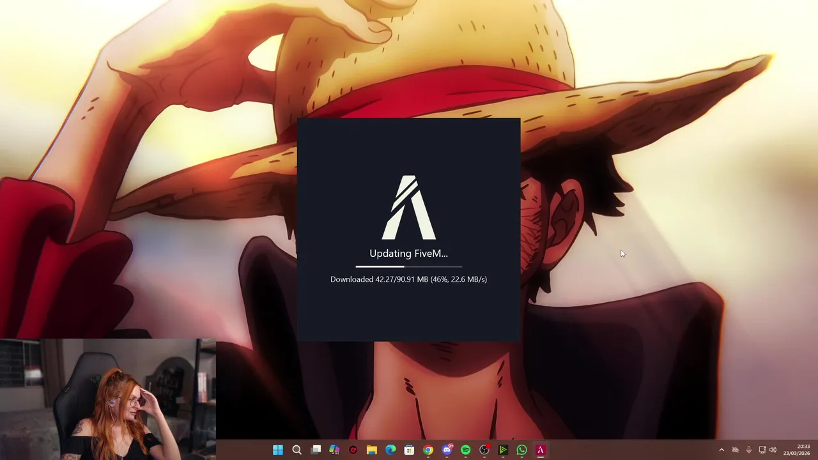Open Task View on the taskbar
Screen dimensions: 818x460
[x=316, y=450]
